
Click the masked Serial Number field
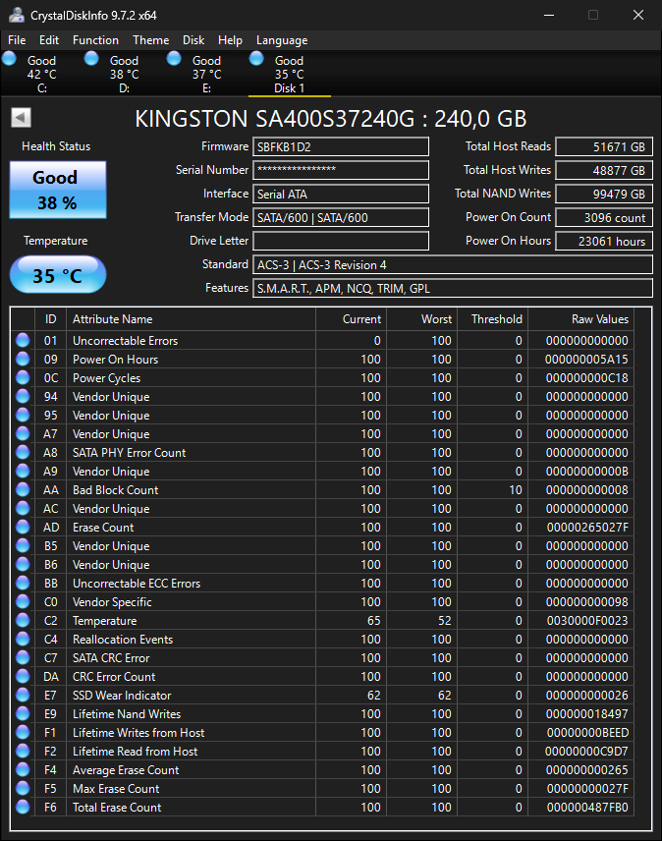pyautogui.click(x=341, y=170)
